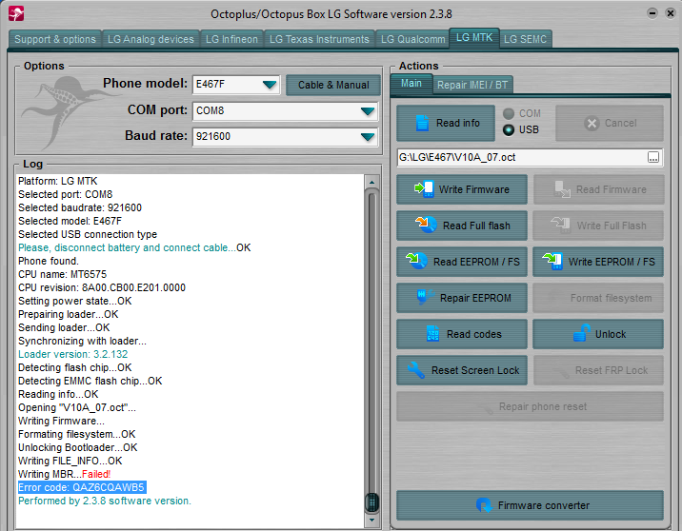Click log line Writing MBR...Failed!
The image size is (682, 531).
click(65, 474)
